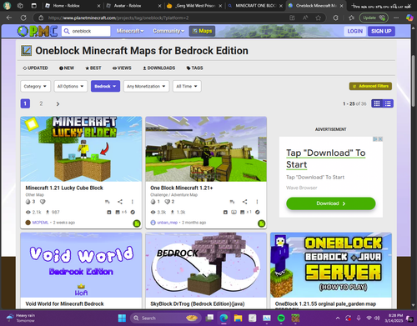
Task: Open the Bedrock platform dropdown
Action: coord(105,86)
